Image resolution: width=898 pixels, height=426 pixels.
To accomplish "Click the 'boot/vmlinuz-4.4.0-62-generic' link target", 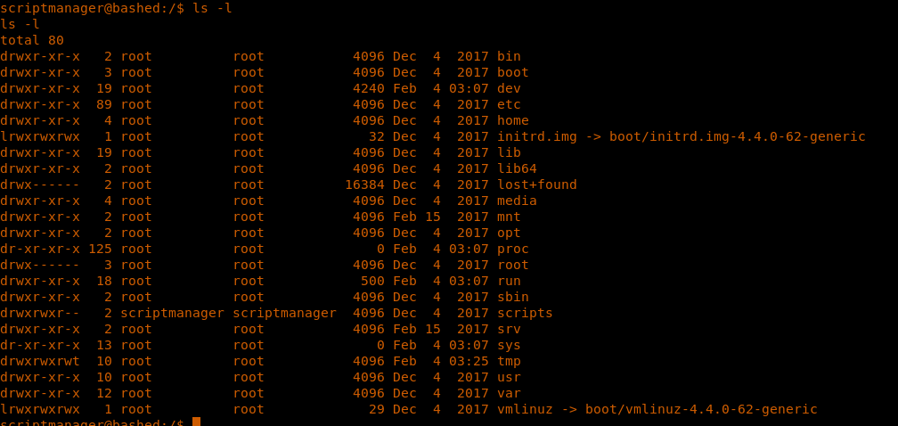I will pyautogui.click(x=698, y=409).
